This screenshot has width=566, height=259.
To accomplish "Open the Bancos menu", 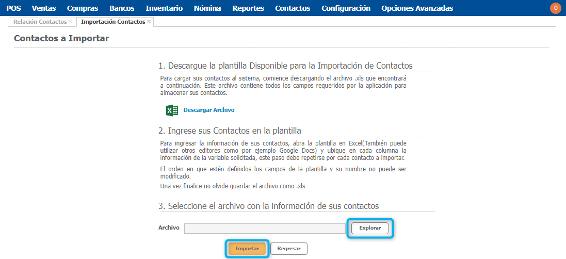I will click(x=122, y=8).
